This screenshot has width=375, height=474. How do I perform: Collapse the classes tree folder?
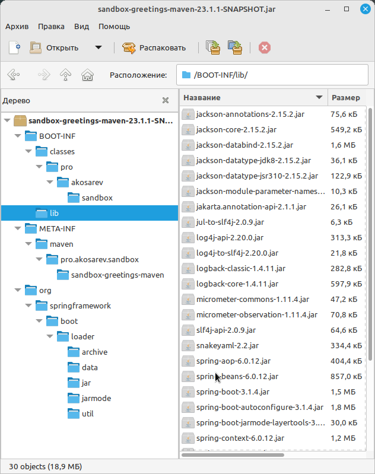(x=28, y=151)
